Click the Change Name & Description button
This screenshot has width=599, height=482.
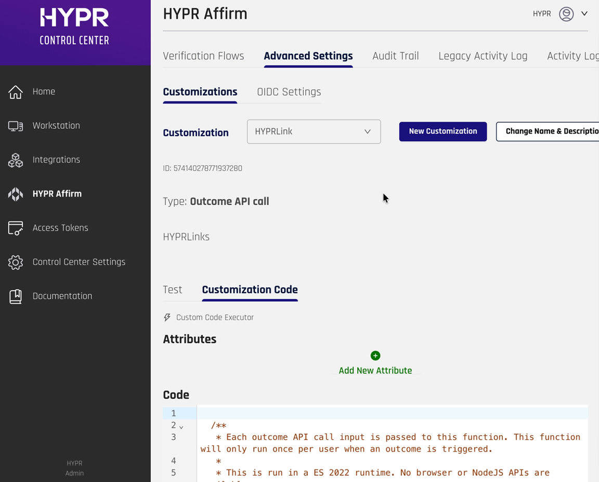pos(551,132)
